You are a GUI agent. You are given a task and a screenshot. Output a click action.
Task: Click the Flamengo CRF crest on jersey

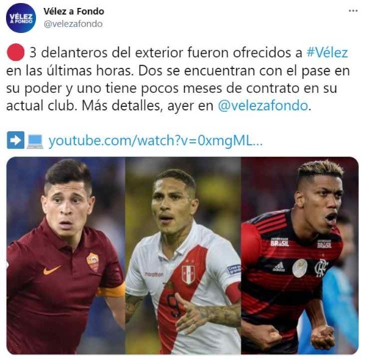pyautogui.click(x=321, y=268)
